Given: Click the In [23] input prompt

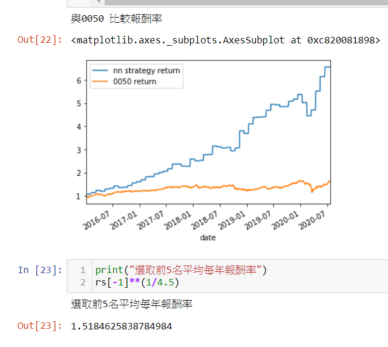Looking at the screenshot, I should point(40,270).
